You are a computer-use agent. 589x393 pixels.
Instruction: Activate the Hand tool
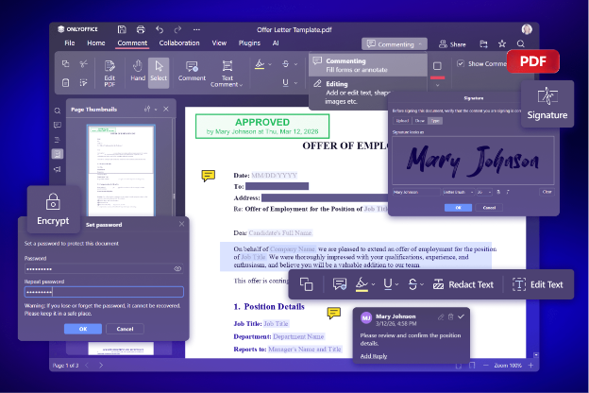coord(138,70)
